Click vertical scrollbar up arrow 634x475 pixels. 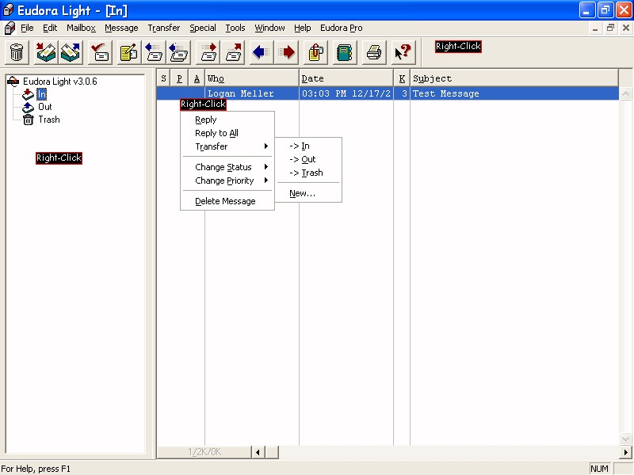[625, 94]
